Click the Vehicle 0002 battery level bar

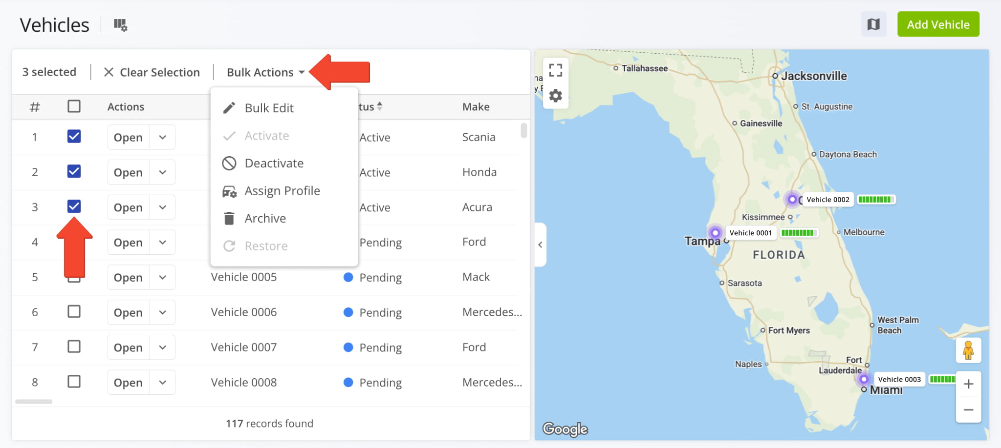(x=875, y=200)
